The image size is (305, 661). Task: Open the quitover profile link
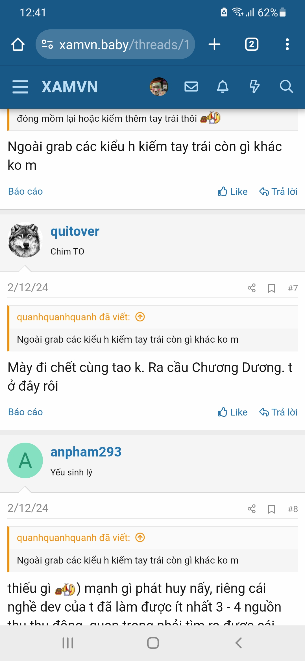[x=75, y=231]
